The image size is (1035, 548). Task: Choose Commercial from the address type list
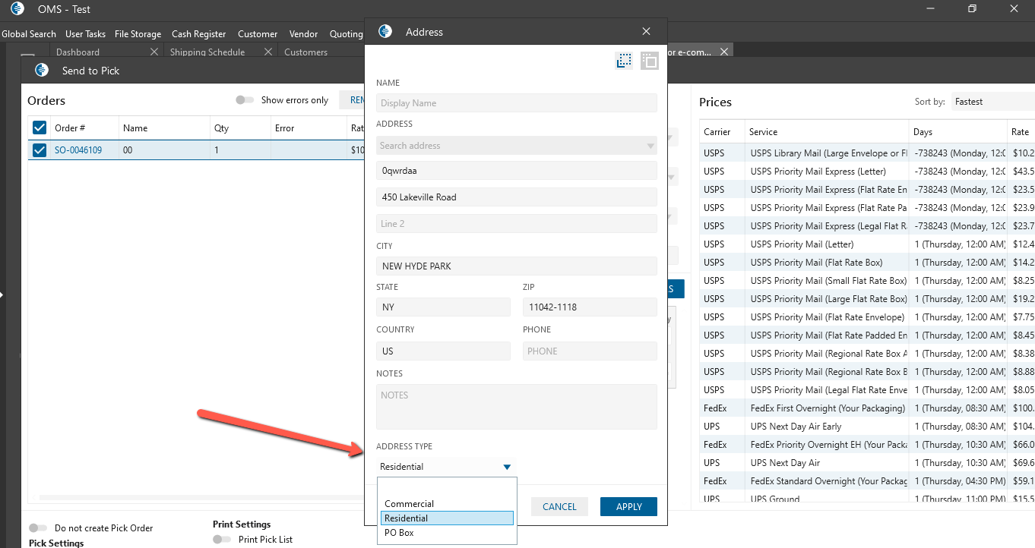pos(409,504)
